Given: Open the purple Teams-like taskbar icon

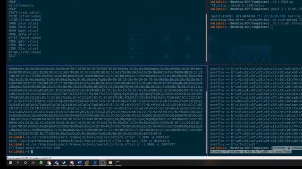Looking at the screenshot, I should point(57,163).
